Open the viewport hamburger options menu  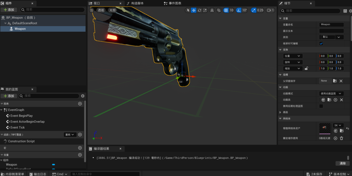pyautogui.click(x=91, y=10)
